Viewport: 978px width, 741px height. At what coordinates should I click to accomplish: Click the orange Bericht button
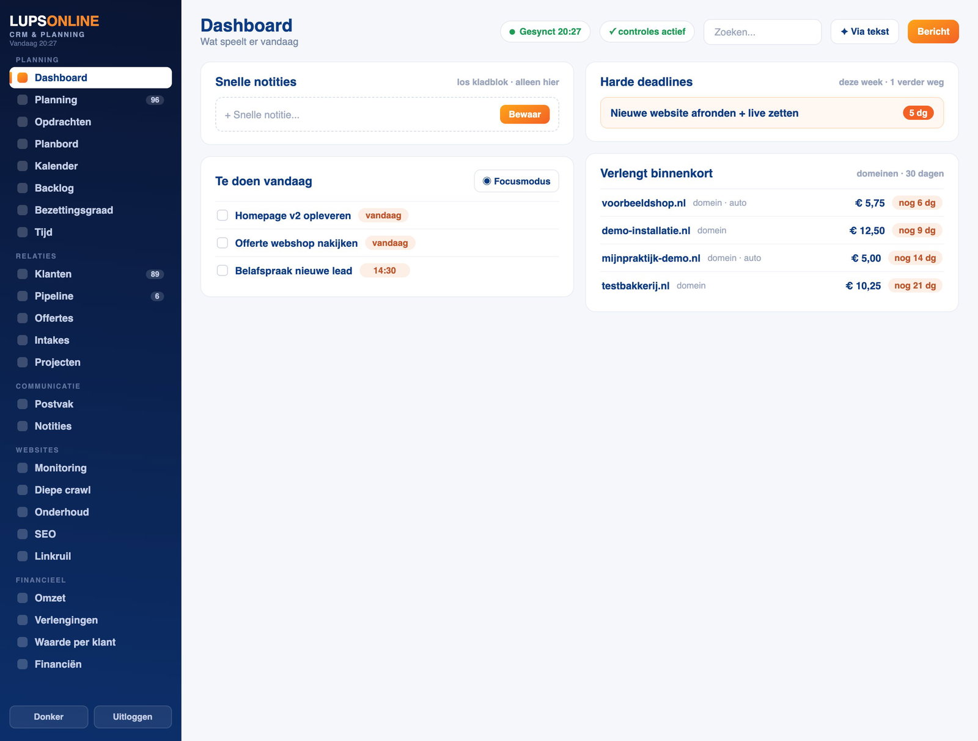933,32
